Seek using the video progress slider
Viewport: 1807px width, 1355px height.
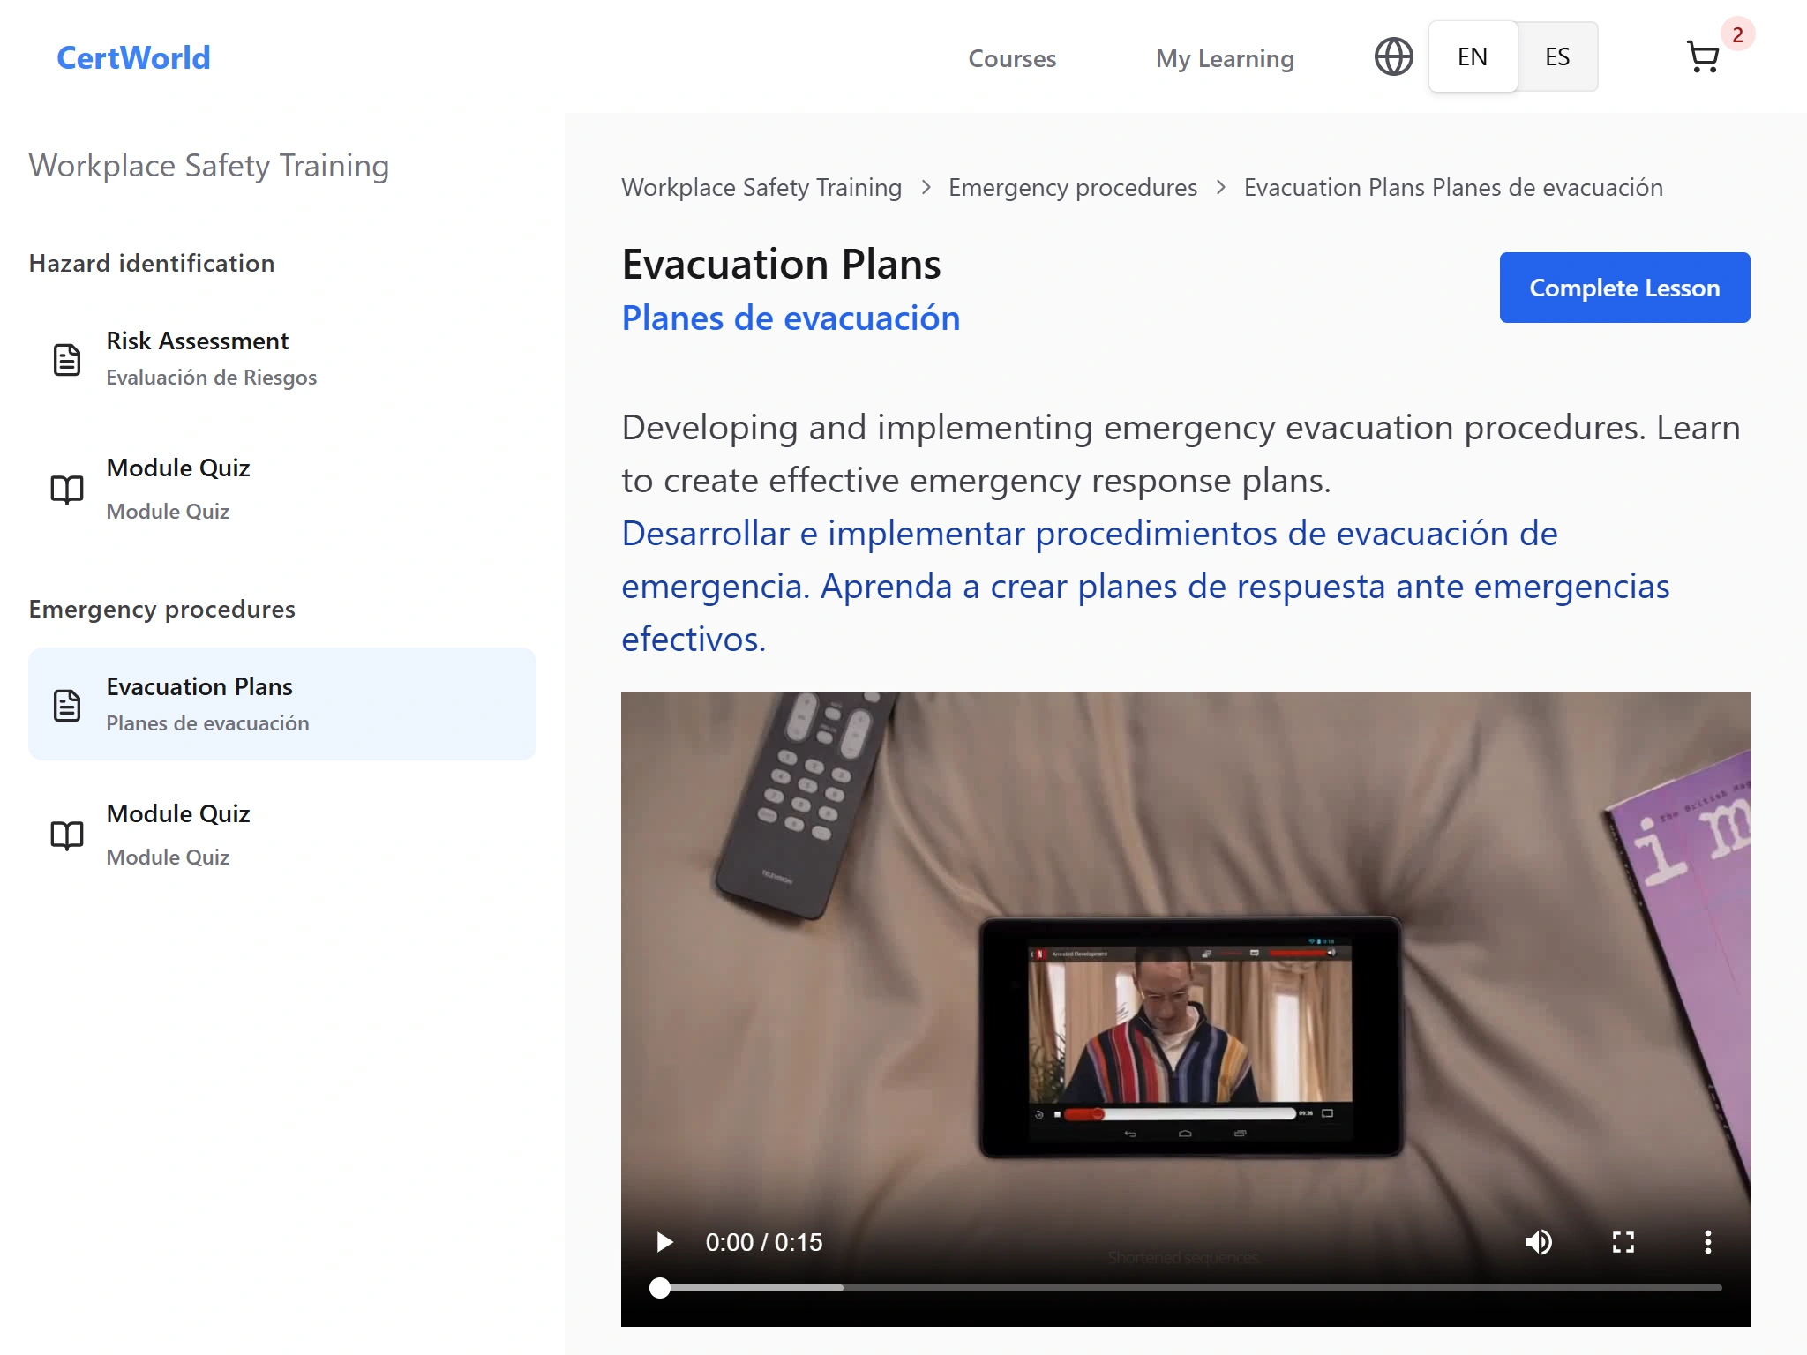pos(1189,1288)
